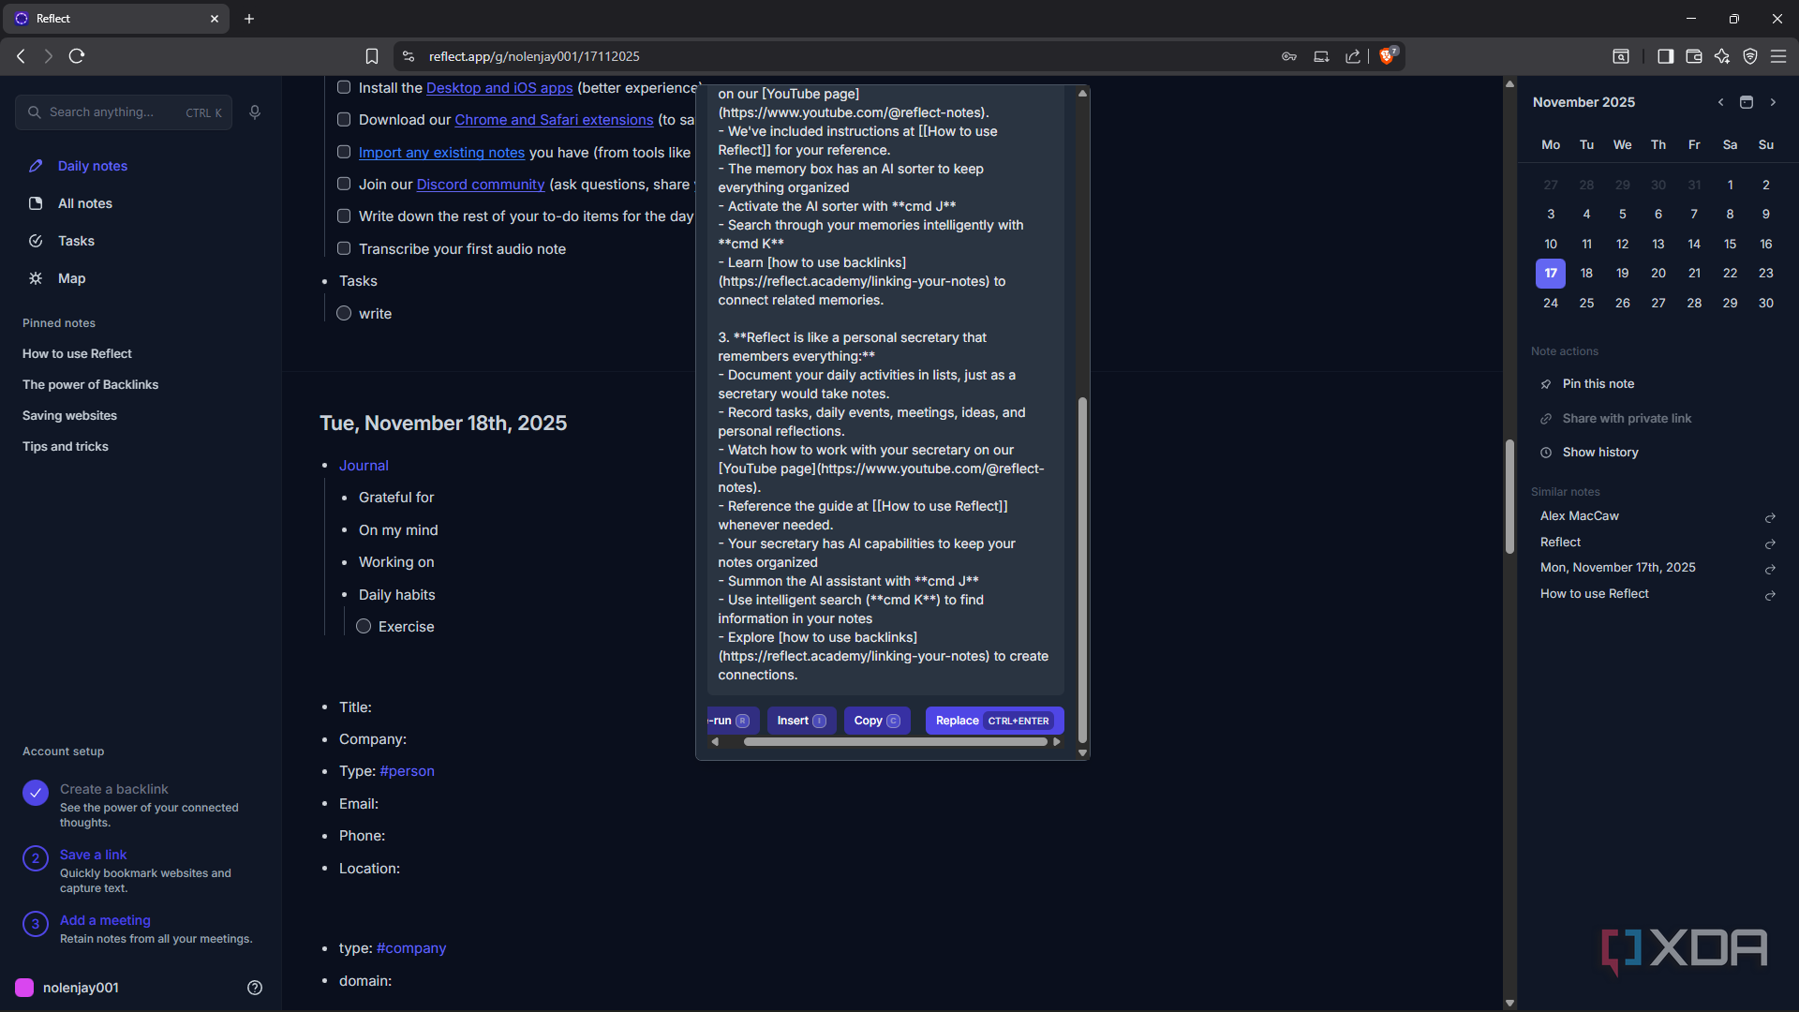This screenshot has height=1012, width=1799.
Task: Open pinned note The power of Backlinks
Action: [90, 385]
